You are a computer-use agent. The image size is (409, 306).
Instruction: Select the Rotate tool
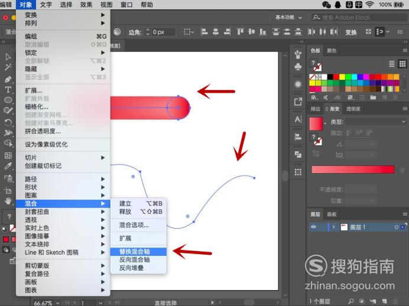coord(8,122)
